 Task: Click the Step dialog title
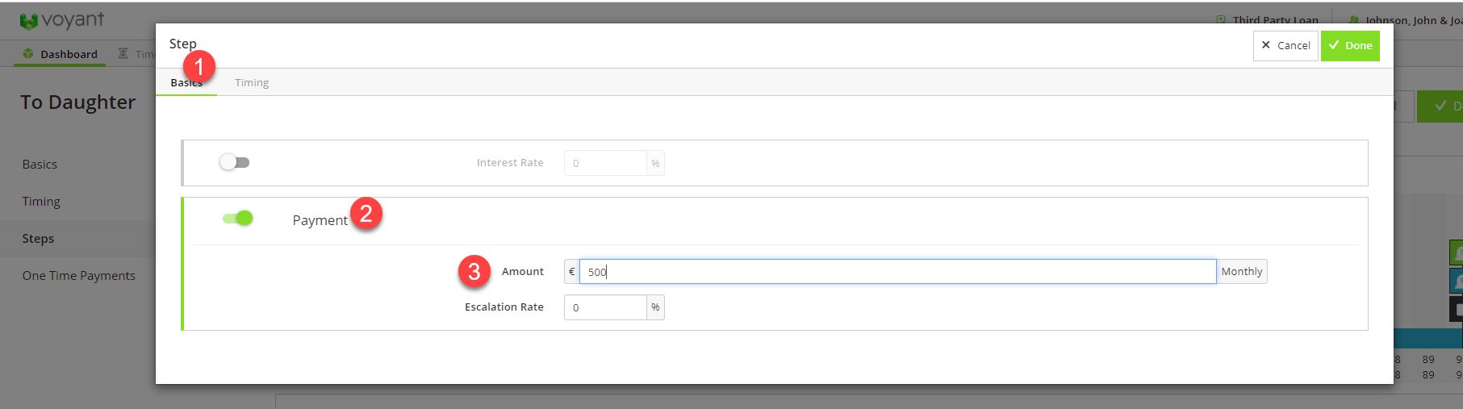pos(182,44)
